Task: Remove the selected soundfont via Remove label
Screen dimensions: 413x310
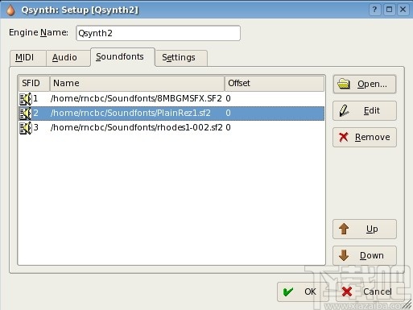Action: point(373,137)
